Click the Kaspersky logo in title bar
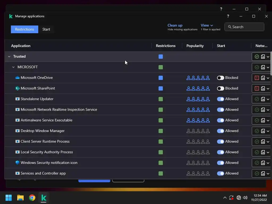 [x=11, y=16]
